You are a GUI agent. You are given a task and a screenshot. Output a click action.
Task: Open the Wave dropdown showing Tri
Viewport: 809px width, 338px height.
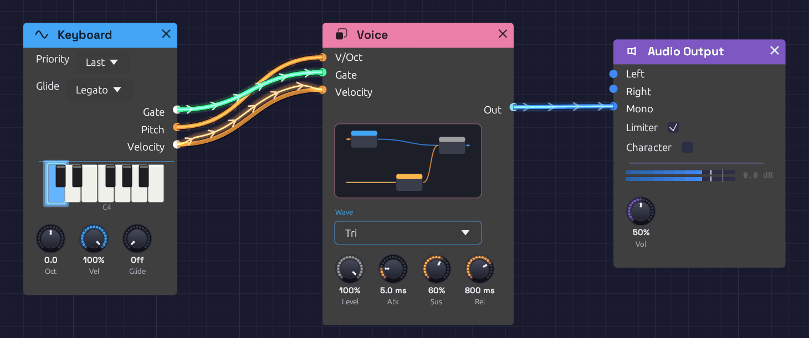tap(408, 233)
